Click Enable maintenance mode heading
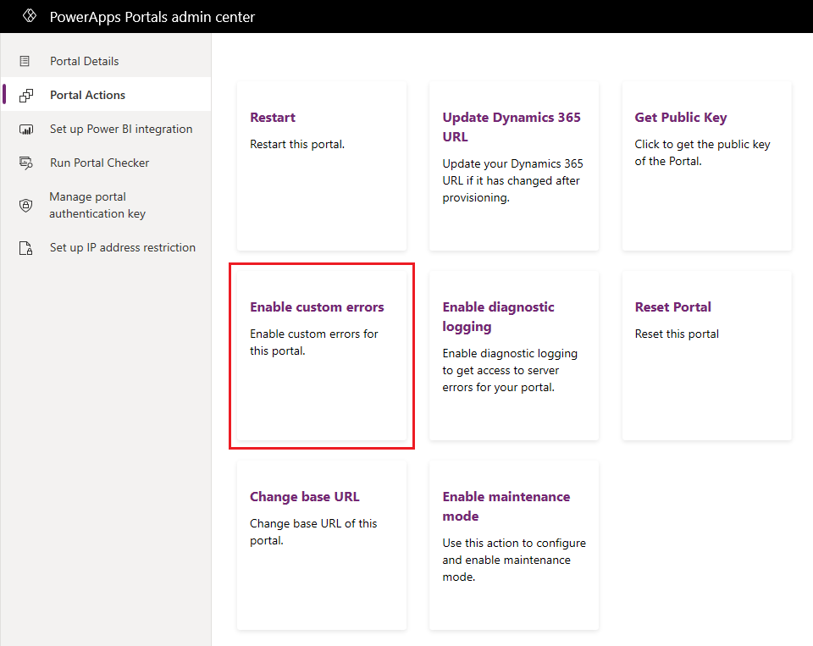 coord(506,506)
